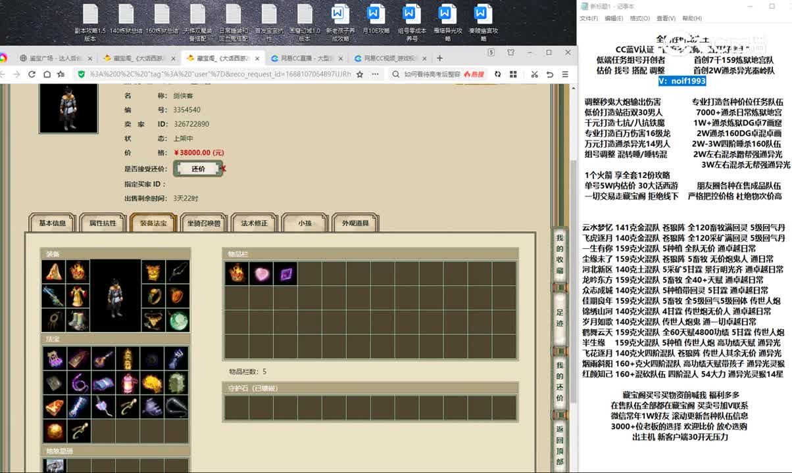Click 热搜 hot search label
The height and width of the screenshot is (473, 792).
click(474, 74)
